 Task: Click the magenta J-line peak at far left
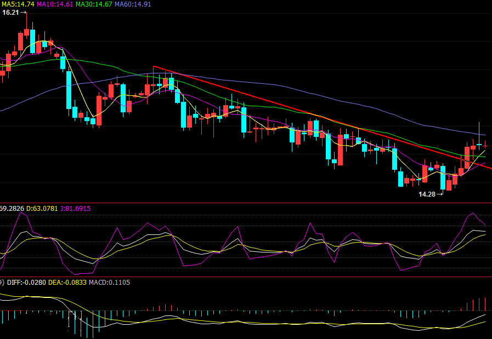(22, 213)
